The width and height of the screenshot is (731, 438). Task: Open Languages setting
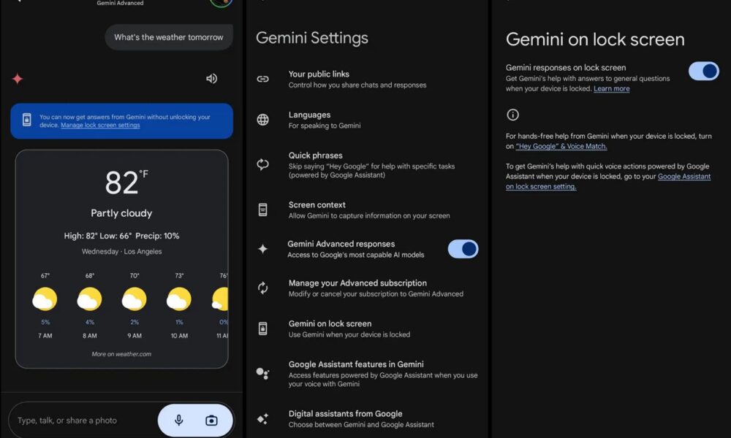click(368, 120)
